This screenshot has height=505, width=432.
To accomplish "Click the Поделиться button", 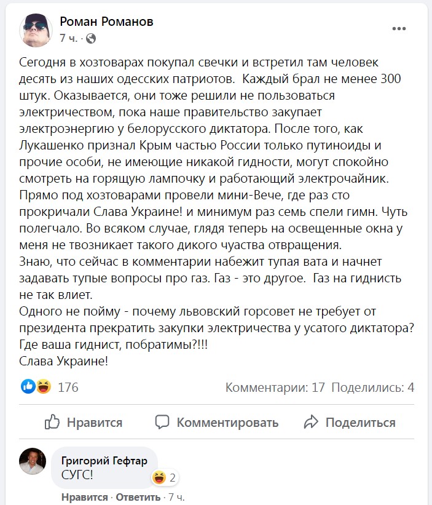I will click(350, 422).
